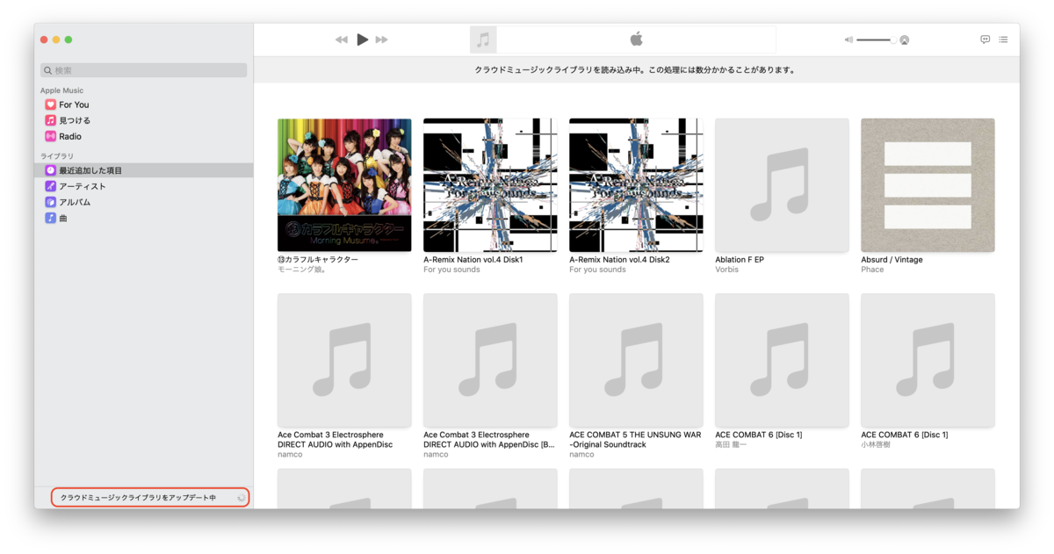Screen dimensions: 1054x554
Task: Click the microphone icon beside アーティスト
Action: 51,186
